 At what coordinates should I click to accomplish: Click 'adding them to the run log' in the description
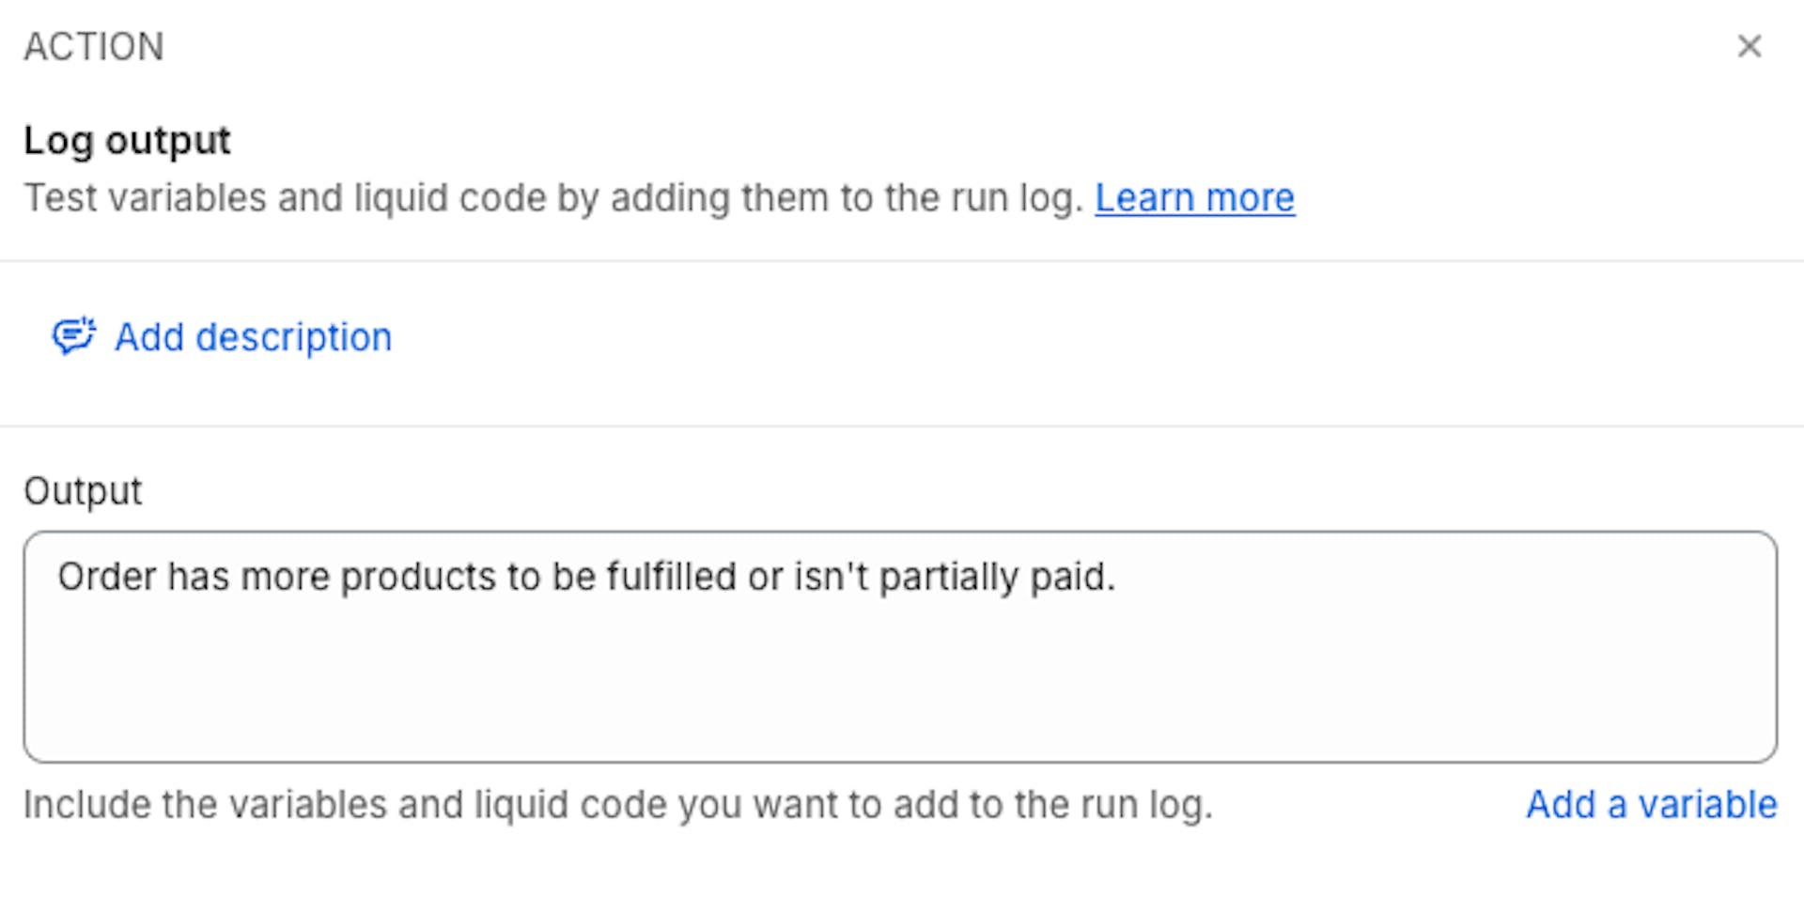(846, 198)
